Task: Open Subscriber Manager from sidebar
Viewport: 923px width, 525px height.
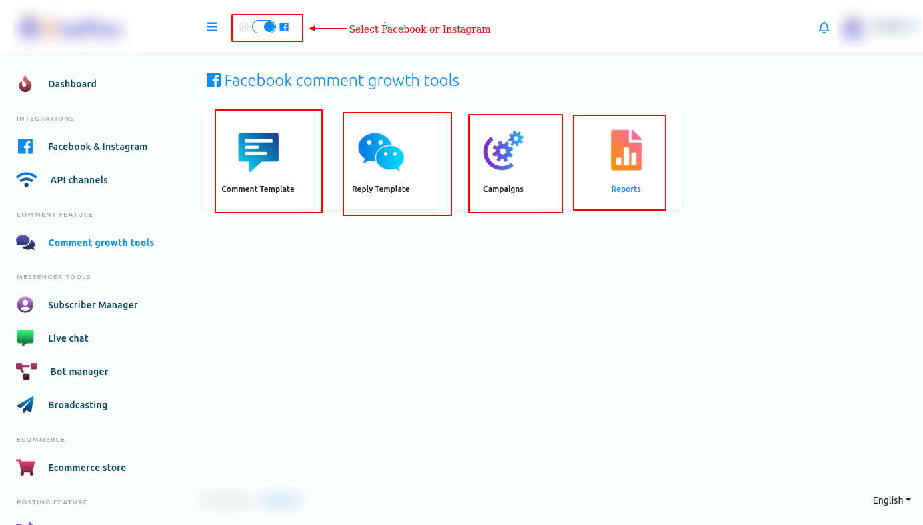Action: coord(93,305)
